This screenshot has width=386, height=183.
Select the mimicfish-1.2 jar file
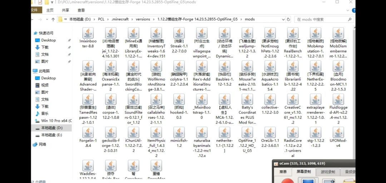(x=179, y=138)
